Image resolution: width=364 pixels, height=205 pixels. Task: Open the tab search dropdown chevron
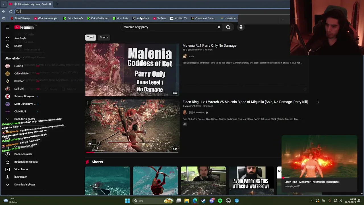pyautogui.click(x=3, y=4)
